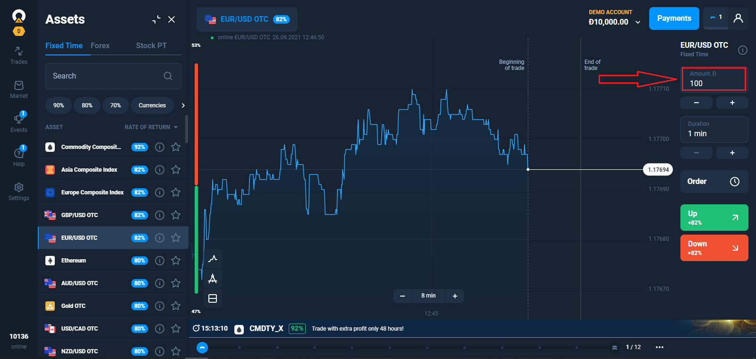Open the drawing tools with the compass icon
The width and height of the screenshot is (756, 359).
(213, 279)
